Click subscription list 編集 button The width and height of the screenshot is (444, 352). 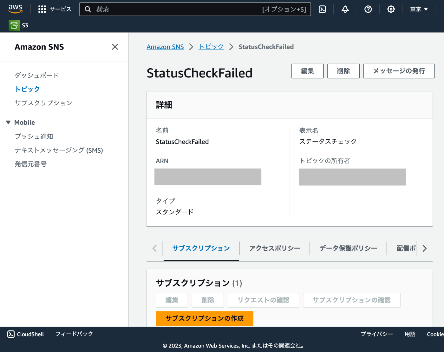[x=172, y=300]
